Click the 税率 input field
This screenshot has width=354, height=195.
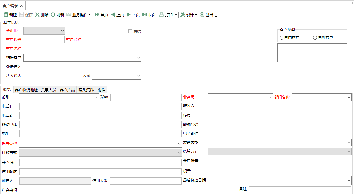pyautogui.click(x=146, y=97)
